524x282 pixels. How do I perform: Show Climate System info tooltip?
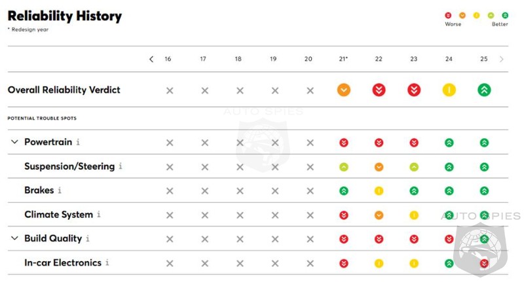point(99,215)
